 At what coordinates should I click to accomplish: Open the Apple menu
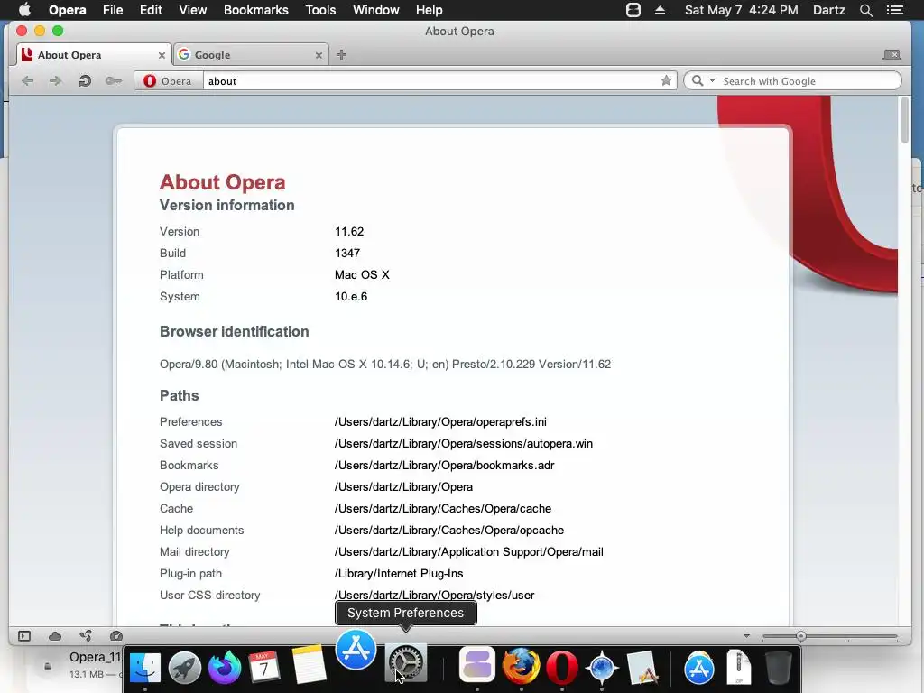(24, 10)
